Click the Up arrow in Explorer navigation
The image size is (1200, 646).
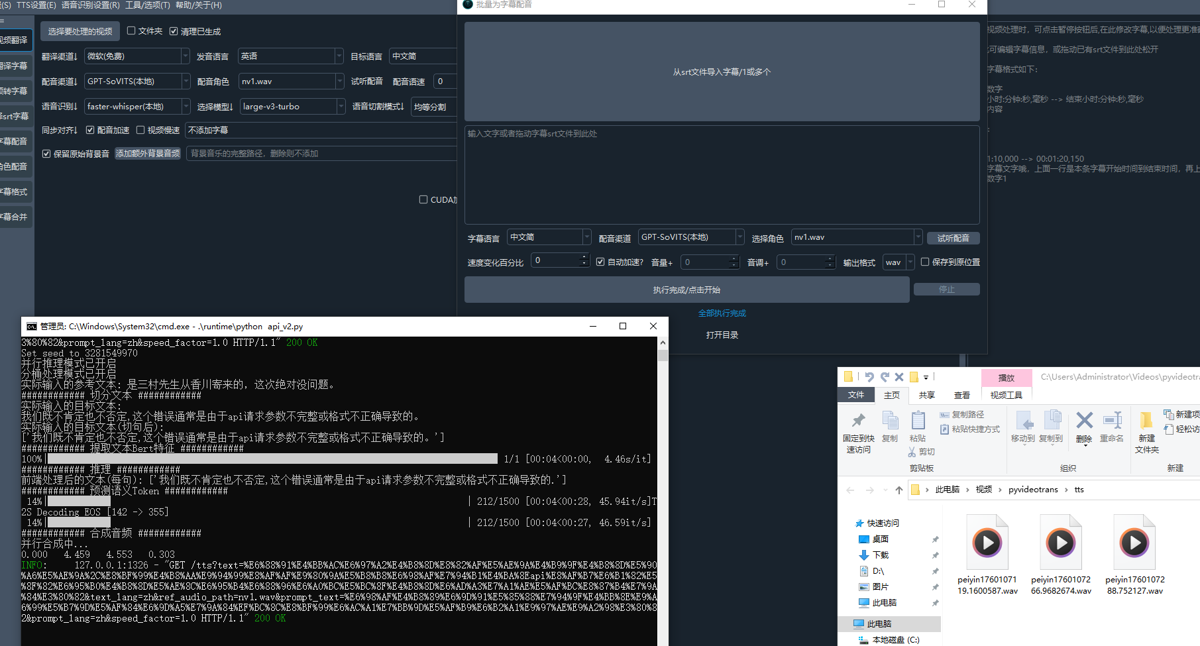899,490
